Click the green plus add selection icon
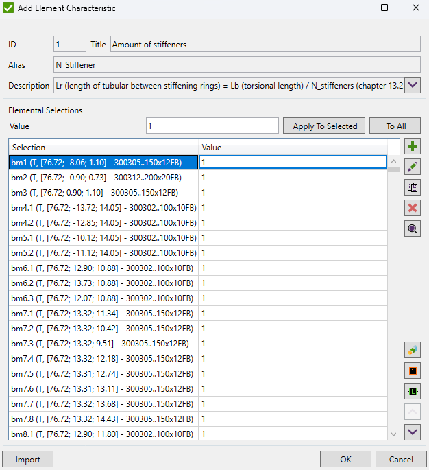The width and height of the screenshot is (429, 470). coord(413,146)
